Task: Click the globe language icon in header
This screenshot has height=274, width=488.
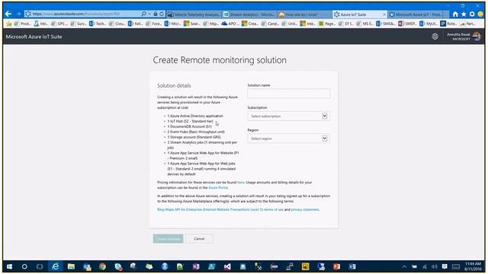Action: click(435, 37)
